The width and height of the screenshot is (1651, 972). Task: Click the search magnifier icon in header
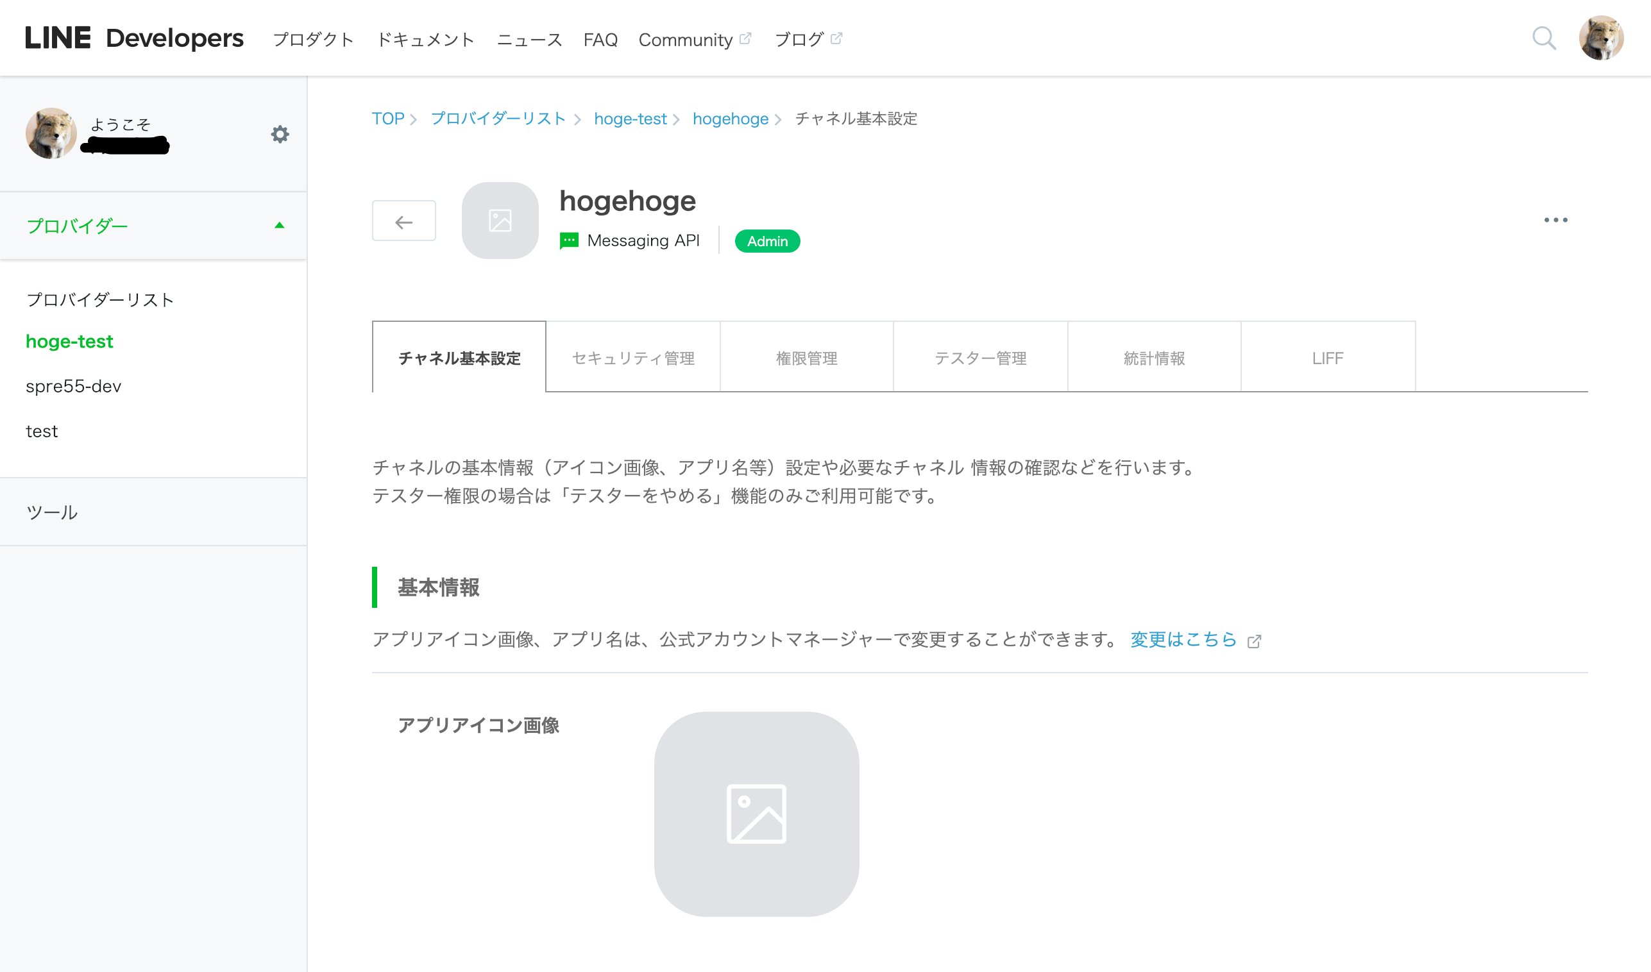(1543, 38)
